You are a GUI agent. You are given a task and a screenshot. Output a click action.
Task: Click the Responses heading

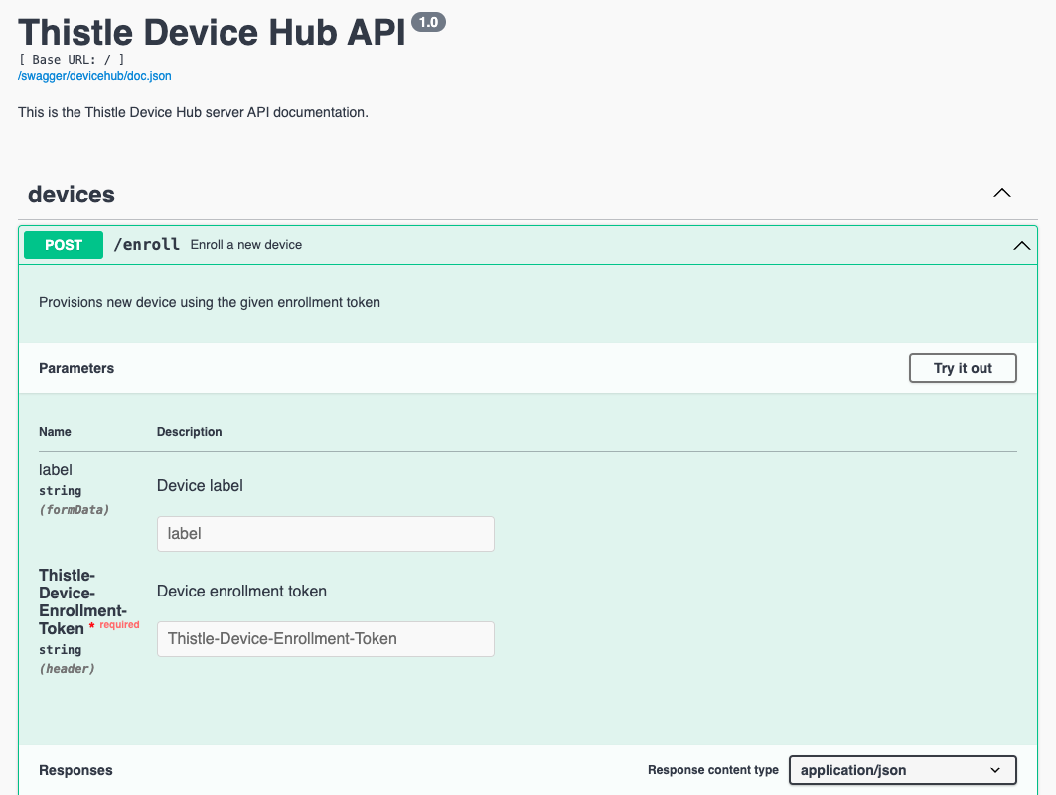75,770
